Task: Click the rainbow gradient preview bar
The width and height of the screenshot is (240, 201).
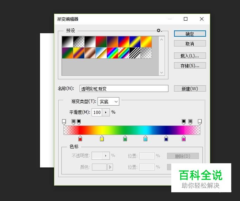Action: point(132,130)
